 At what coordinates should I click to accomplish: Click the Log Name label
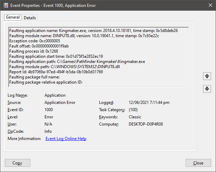pyautogui.click(x=18, y=95)
